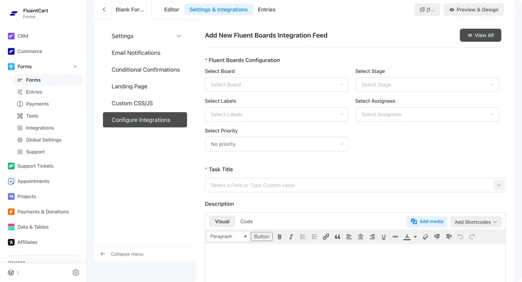Click the View All button

pyautogui.click(x=480, y=35)
